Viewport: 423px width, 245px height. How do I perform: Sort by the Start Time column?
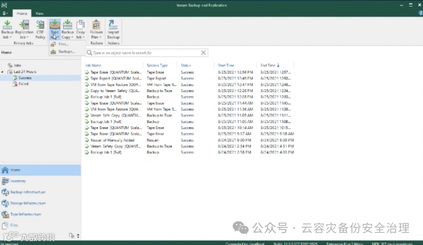click(226, 65)
